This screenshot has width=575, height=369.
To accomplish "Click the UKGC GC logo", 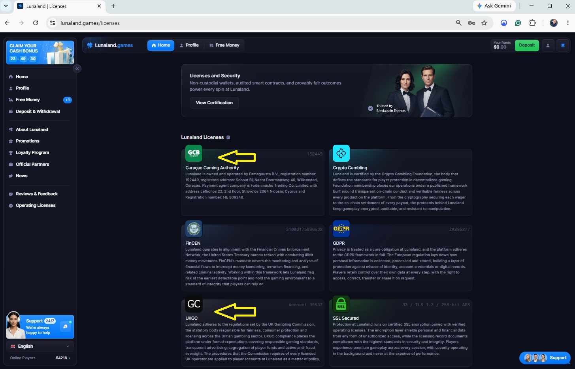I will point(194,304).
